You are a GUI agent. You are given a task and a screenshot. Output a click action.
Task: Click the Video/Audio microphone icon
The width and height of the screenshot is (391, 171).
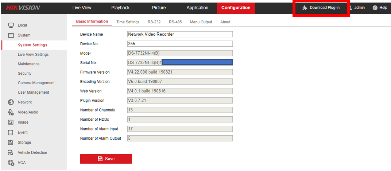pos(11,112)
